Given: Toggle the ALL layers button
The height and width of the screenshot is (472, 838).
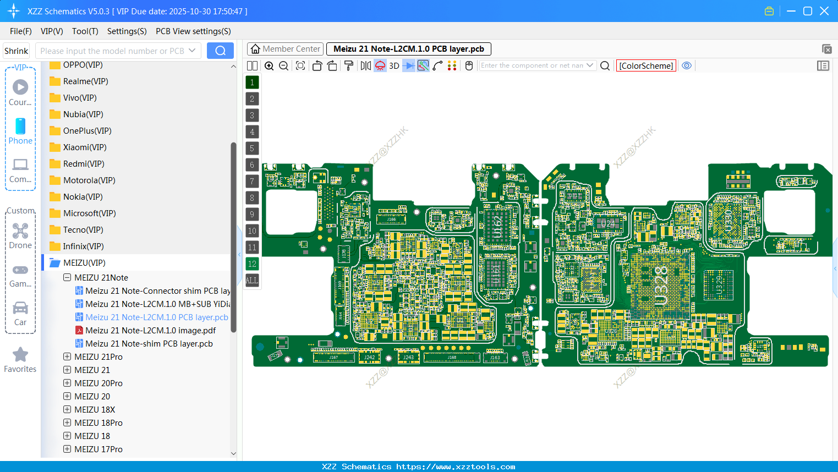Looking at the screenshot, I should tap(252, 281).
